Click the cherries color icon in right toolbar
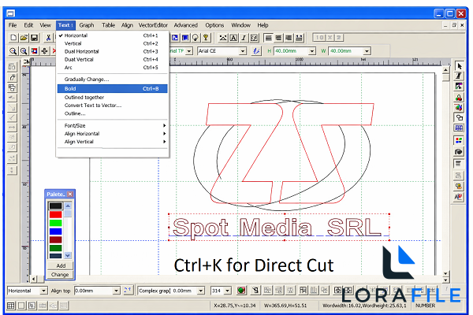The height and width of the screenshot is (315, 473). [459, 98]
